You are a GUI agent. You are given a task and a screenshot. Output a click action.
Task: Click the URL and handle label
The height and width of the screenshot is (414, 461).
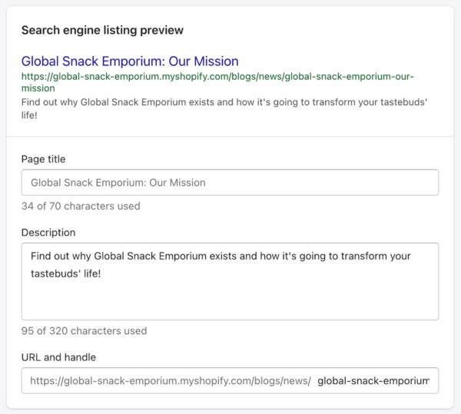click(x=58, y=357)
